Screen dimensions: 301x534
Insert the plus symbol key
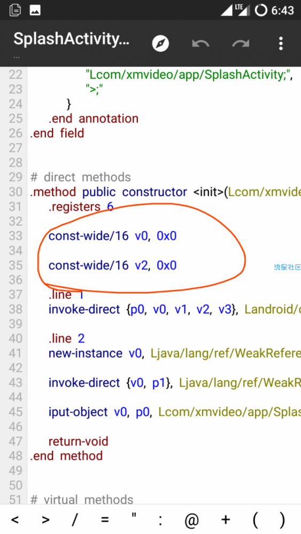[225, 520]
